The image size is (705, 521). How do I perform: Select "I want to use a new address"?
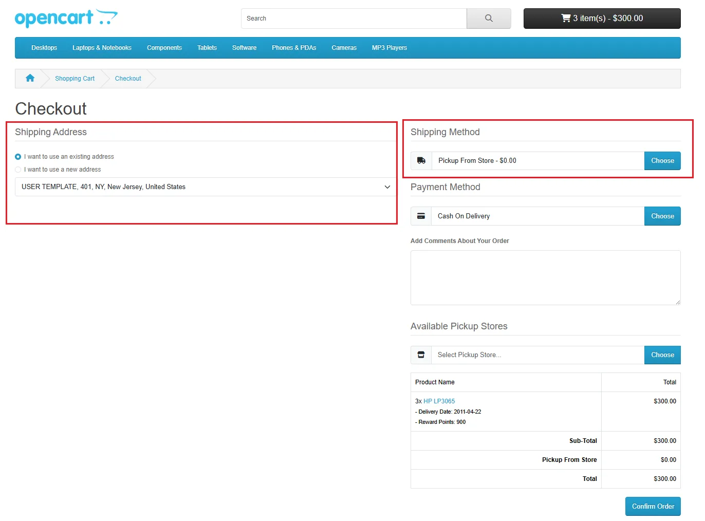click(18, 170)
